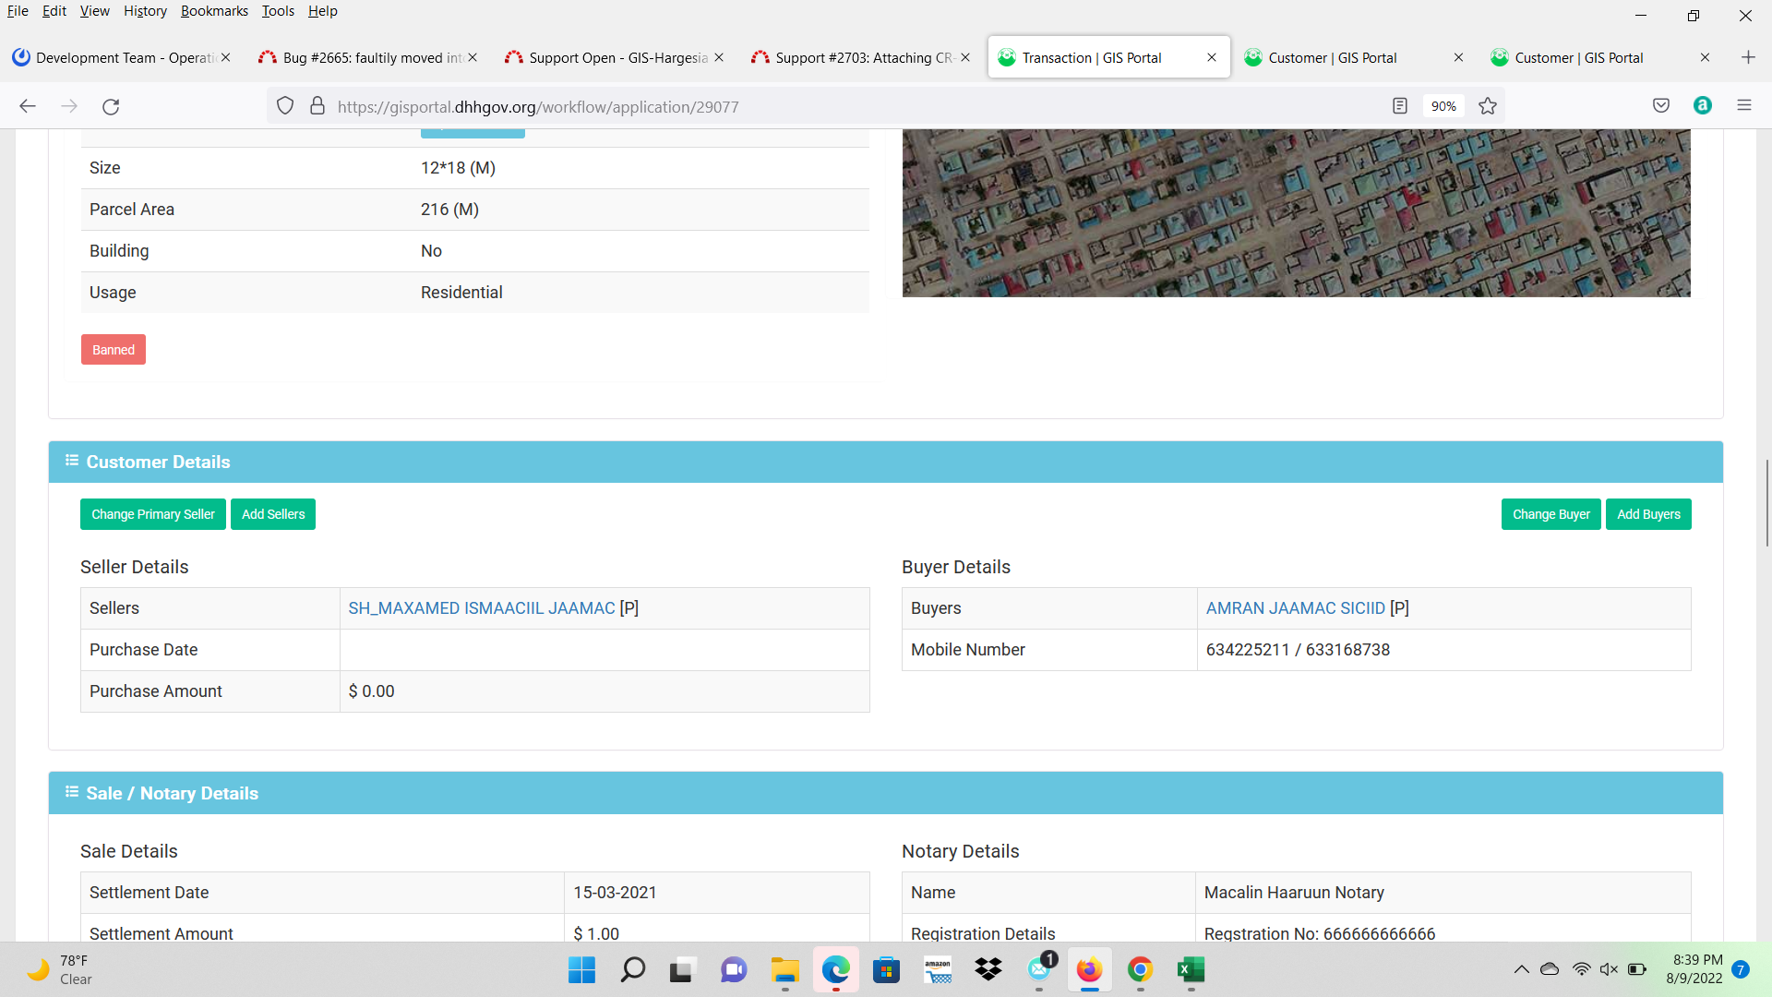Image resolution: width=1772 pixels, height=997 pixels.
Task: Click the page vertical scrollbar thumb
Action: point(1767,503)
